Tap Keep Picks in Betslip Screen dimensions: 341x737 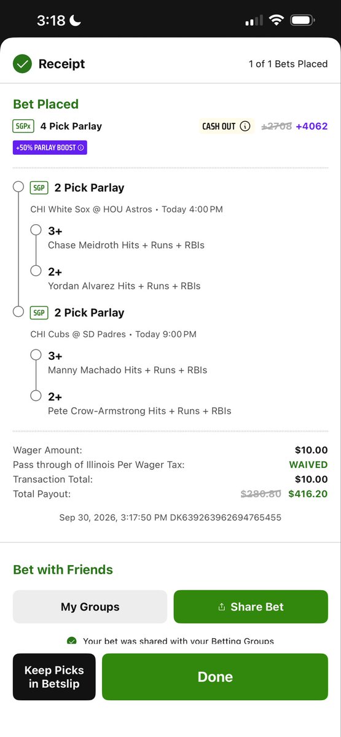[x=54, y=677]
